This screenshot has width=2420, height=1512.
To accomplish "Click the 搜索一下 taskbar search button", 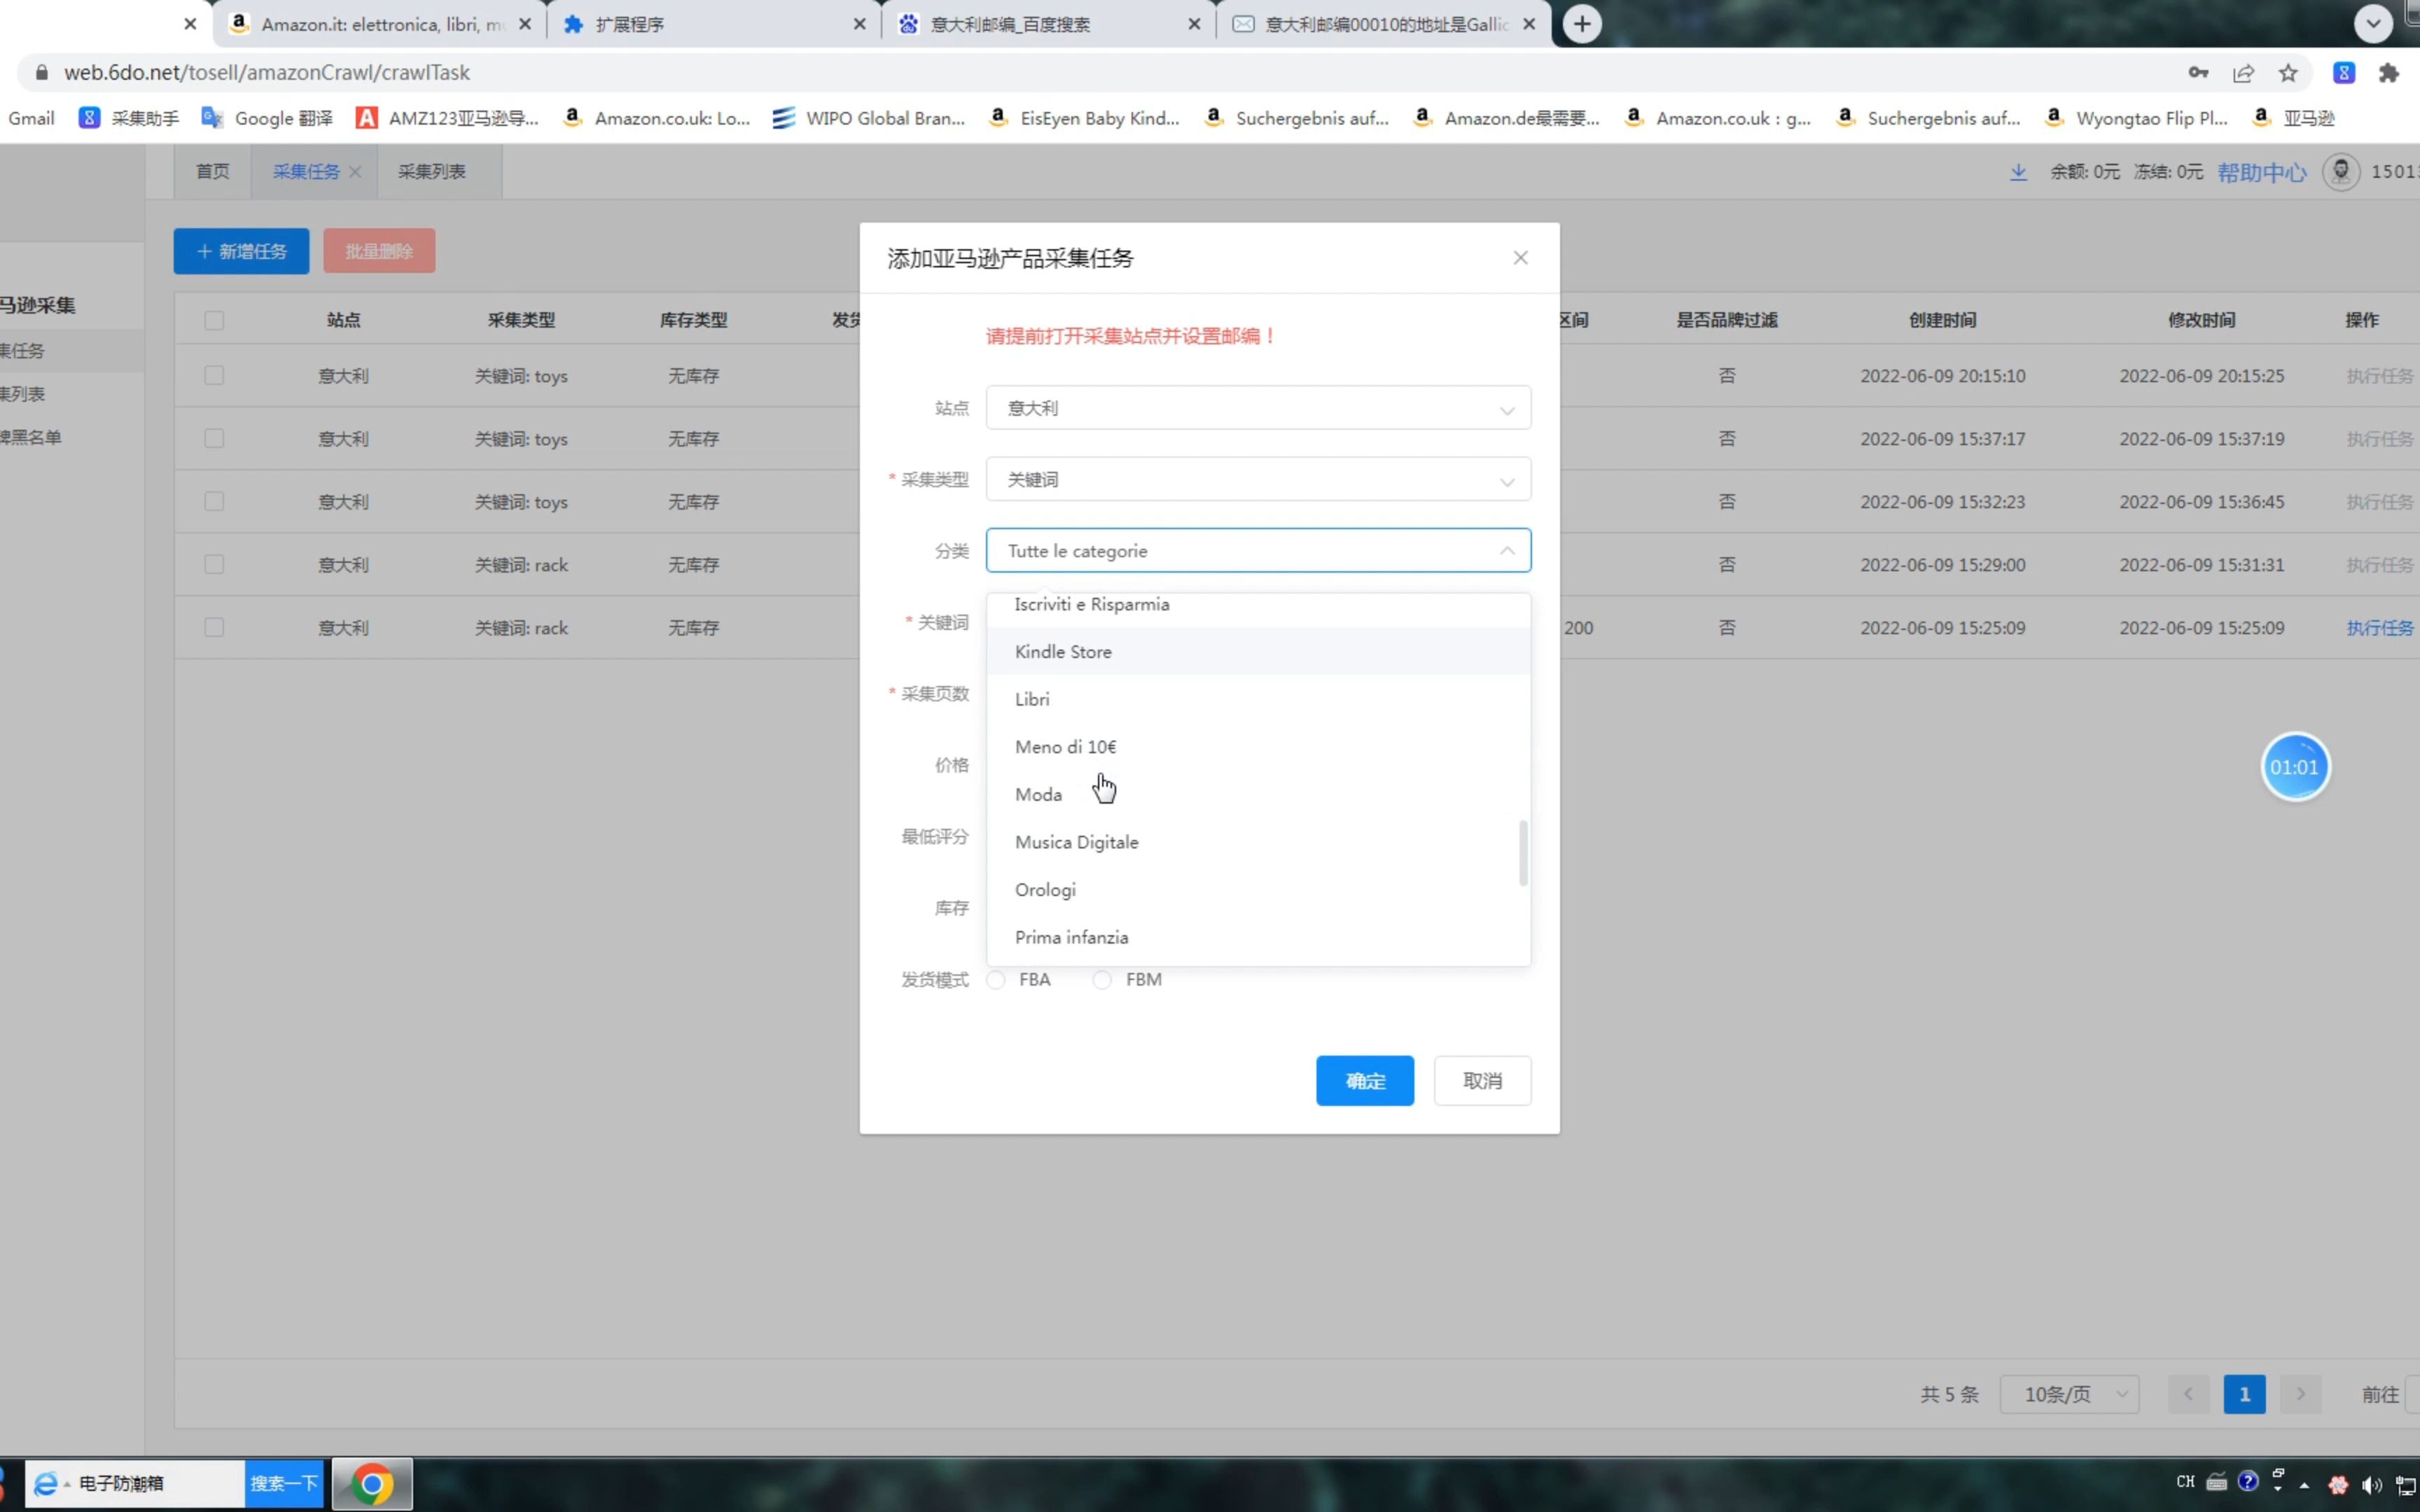I will pos(284,1484).
